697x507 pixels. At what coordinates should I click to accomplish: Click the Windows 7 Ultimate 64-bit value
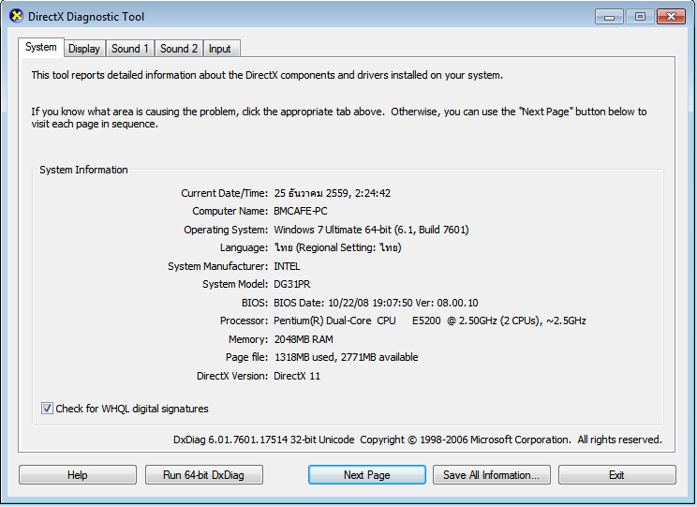[371, 230]
